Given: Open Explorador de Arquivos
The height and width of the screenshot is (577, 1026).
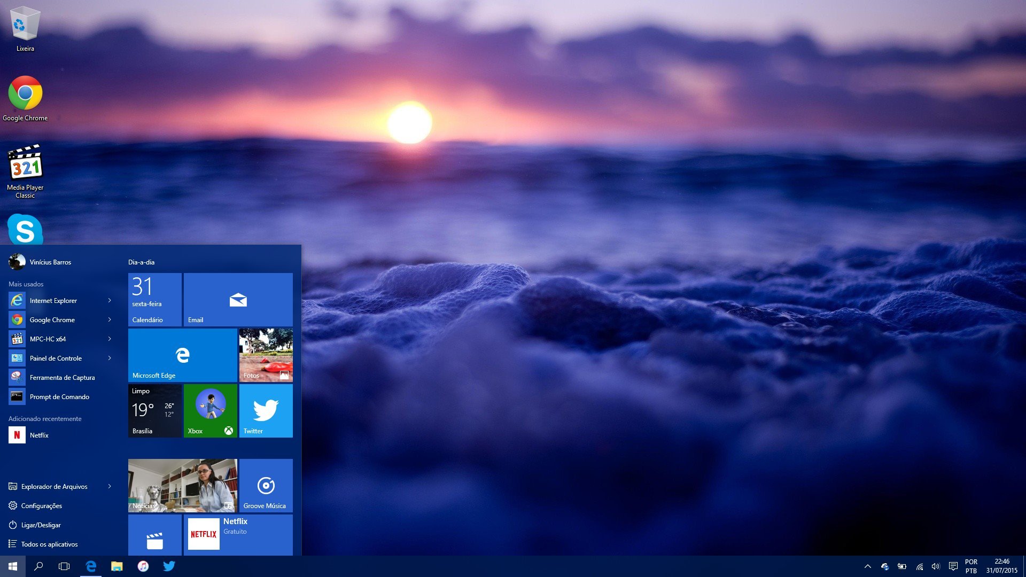Looking at the screenshot, I should click(x=54, y=486).
